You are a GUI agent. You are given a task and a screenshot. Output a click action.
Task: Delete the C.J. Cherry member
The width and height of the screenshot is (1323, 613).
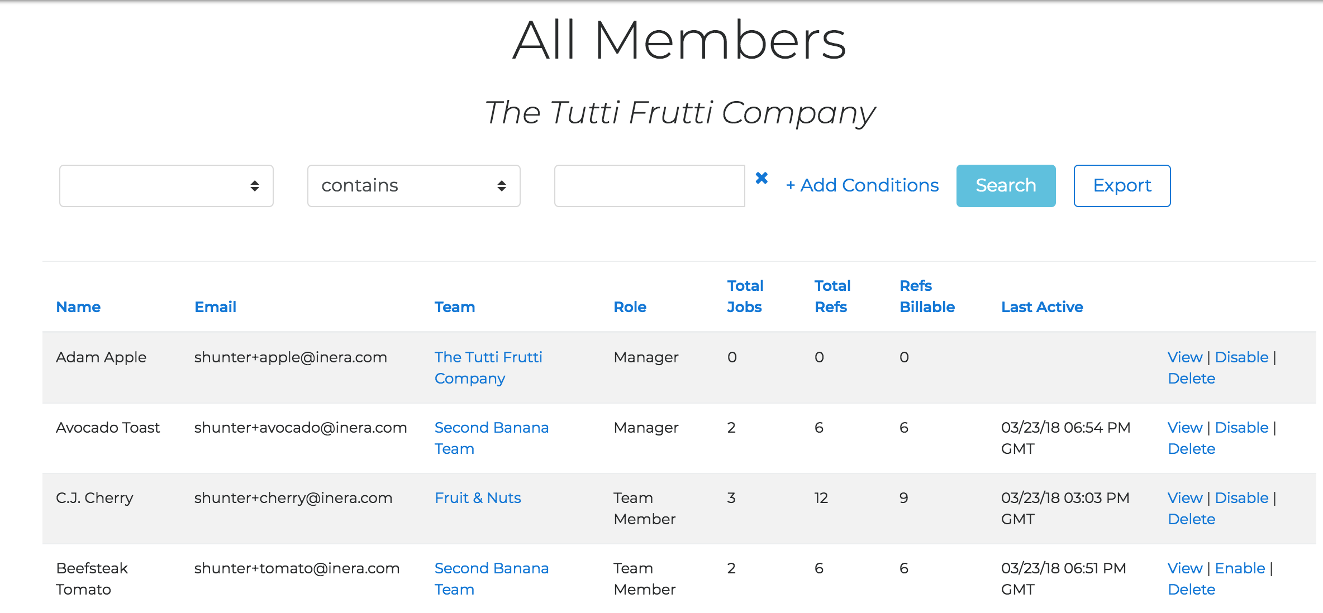point(1191,519)
